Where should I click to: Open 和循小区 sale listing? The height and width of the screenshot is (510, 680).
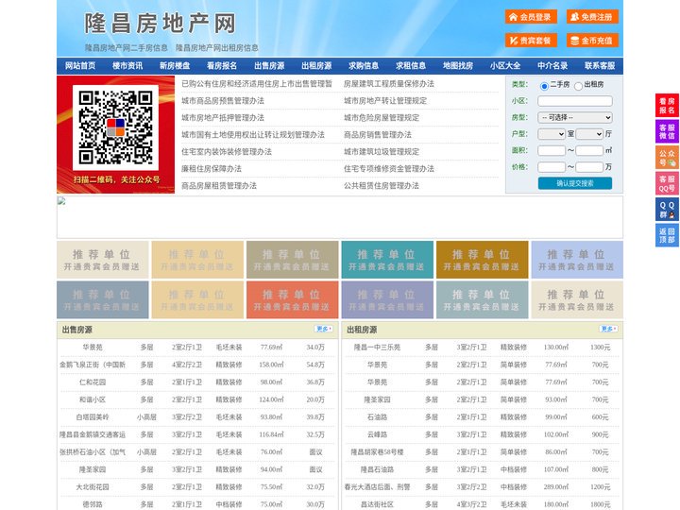[x=93, y=399]
